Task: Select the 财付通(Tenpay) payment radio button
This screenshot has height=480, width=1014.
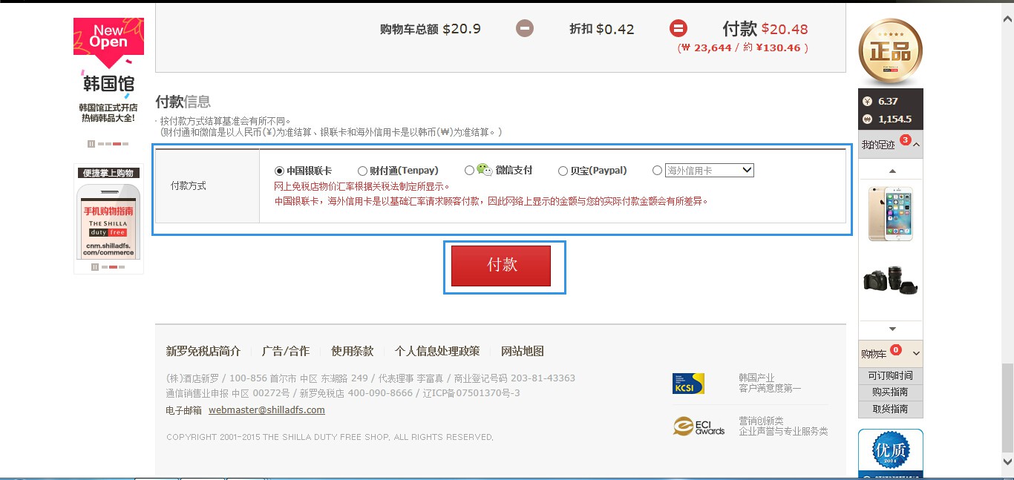Action: pyautogui.click(x=362, y=171)
